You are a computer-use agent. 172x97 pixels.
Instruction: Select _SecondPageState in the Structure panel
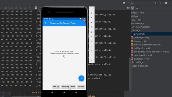pos(140,66)
